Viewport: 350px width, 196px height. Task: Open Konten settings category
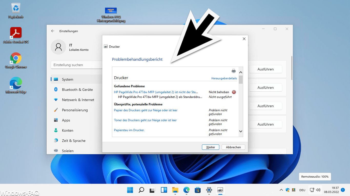point(76,130)
